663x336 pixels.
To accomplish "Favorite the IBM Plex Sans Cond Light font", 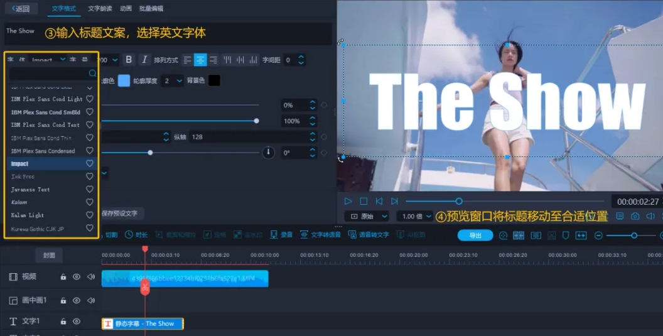I will tap(90, 99).
